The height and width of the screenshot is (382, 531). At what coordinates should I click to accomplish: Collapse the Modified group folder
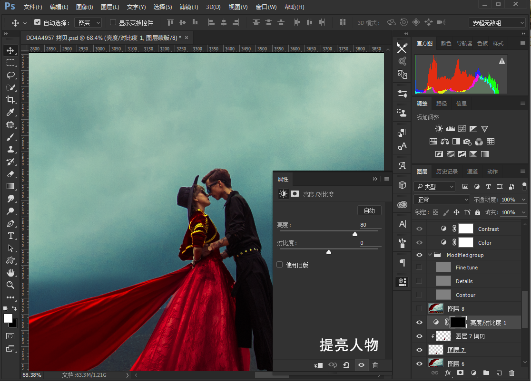tap(430, 255)
